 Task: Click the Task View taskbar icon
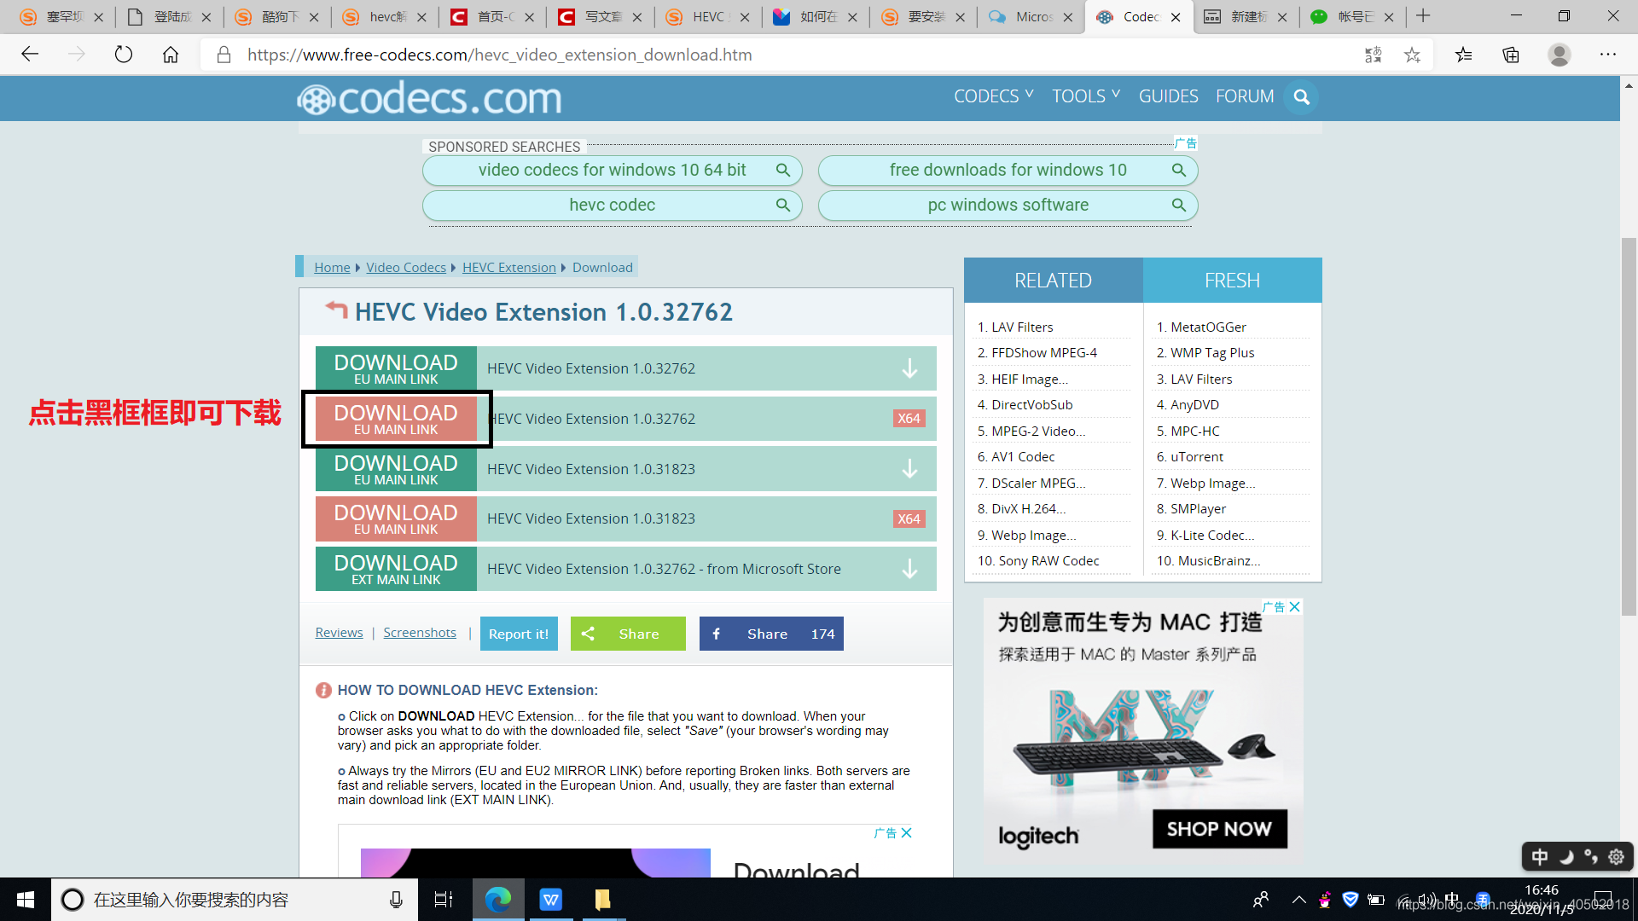(444, 900)
